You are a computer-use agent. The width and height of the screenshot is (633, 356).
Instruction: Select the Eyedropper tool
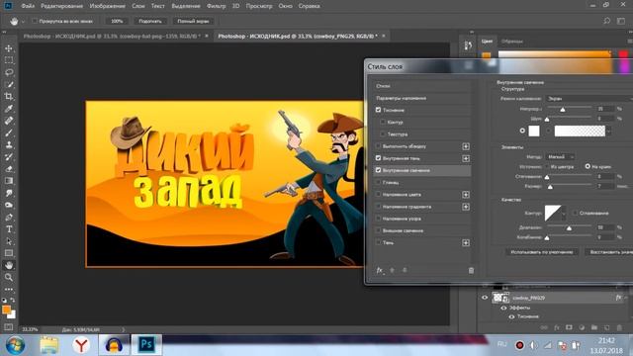(x=9, y=109)
